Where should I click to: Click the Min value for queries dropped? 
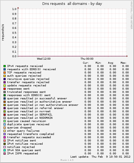pyautogui.click(x=100, y=128)
